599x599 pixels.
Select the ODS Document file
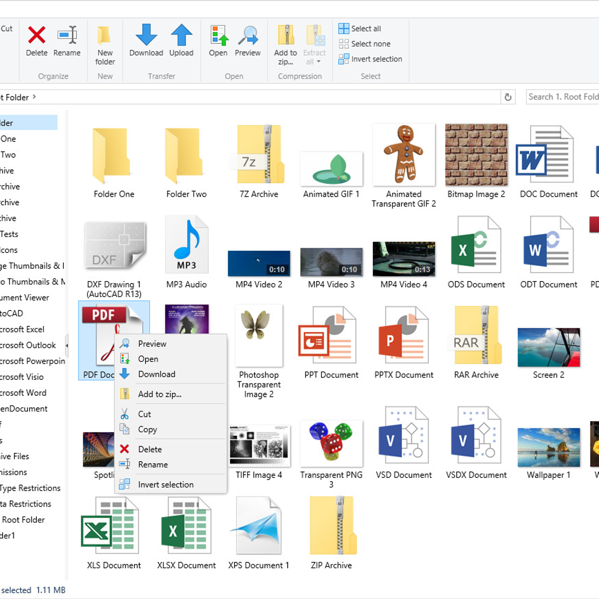[476, 252]
